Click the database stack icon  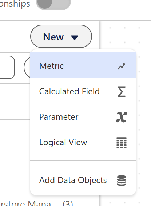122,181
